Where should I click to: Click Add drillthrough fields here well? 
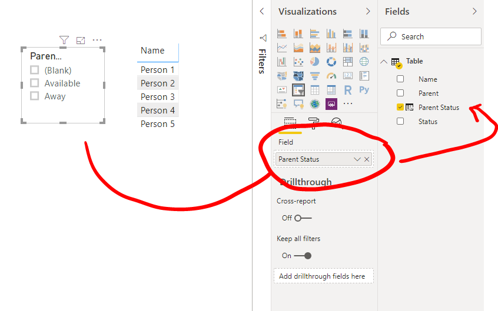324,276
